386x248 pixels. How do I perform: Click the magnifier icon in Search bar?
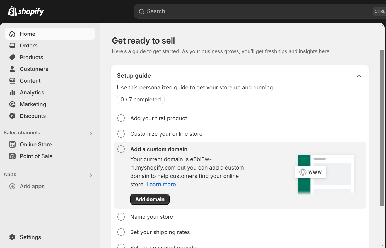click(142, 11)
